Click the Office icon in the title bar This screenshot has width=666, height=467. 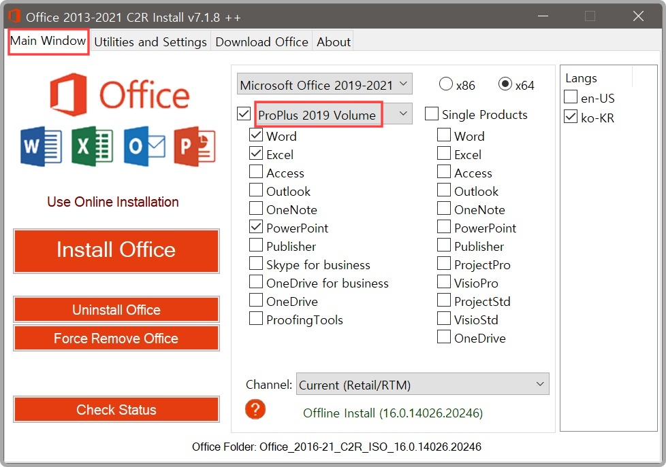pyautogui.click(x=14, y=16)
